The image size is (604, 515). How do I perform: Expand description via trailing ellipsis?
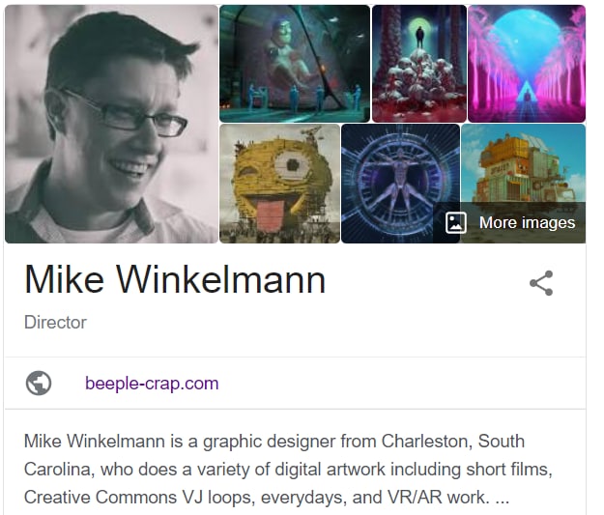[x=502, y=498]
